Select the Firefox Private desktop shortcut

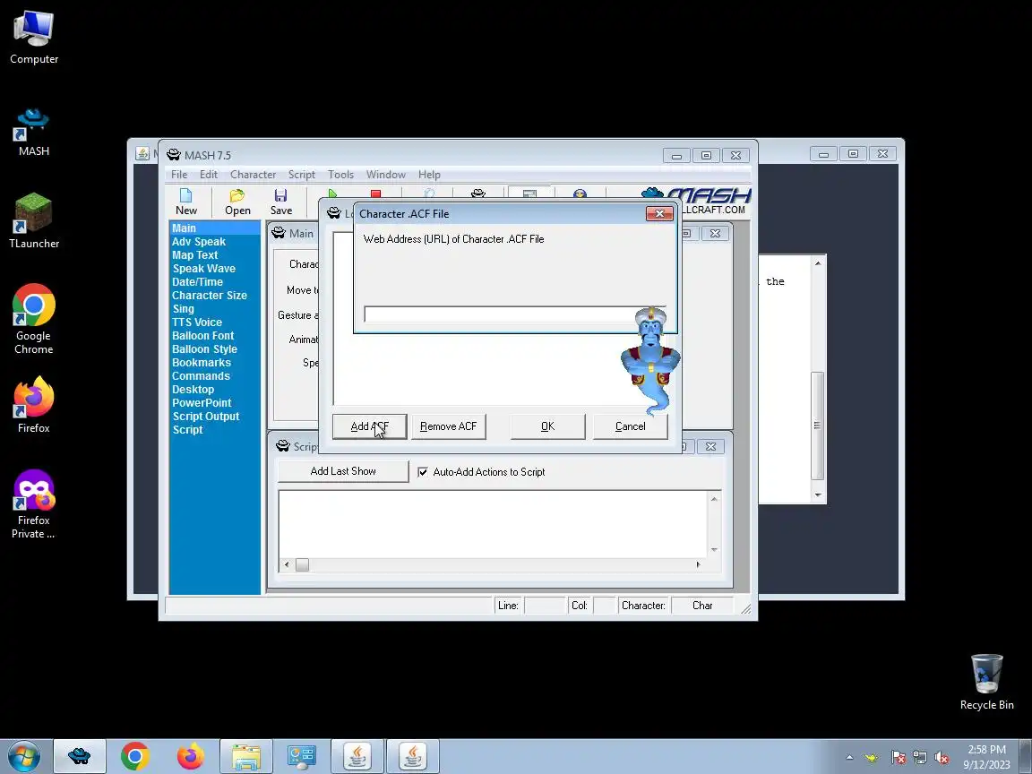(x=33, y=504)
